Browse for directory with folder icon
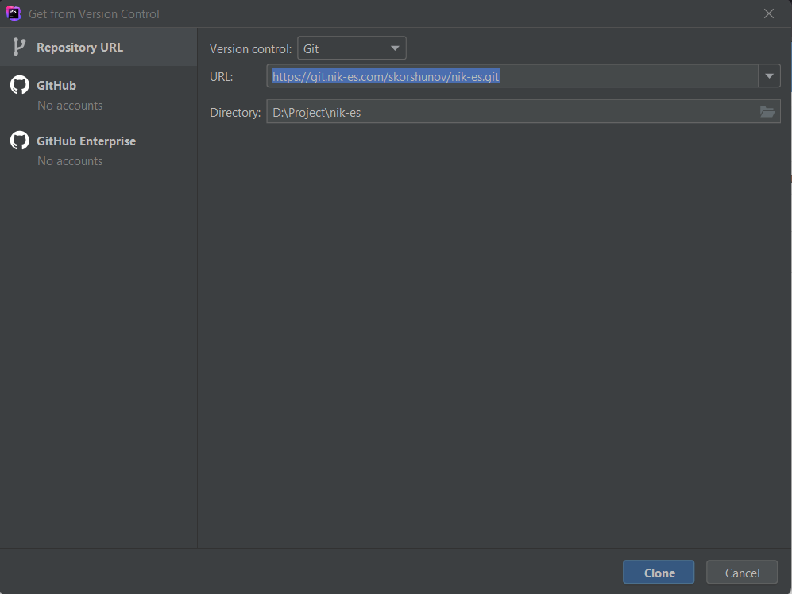Viewport: 792px width, 594px height. 767,112
